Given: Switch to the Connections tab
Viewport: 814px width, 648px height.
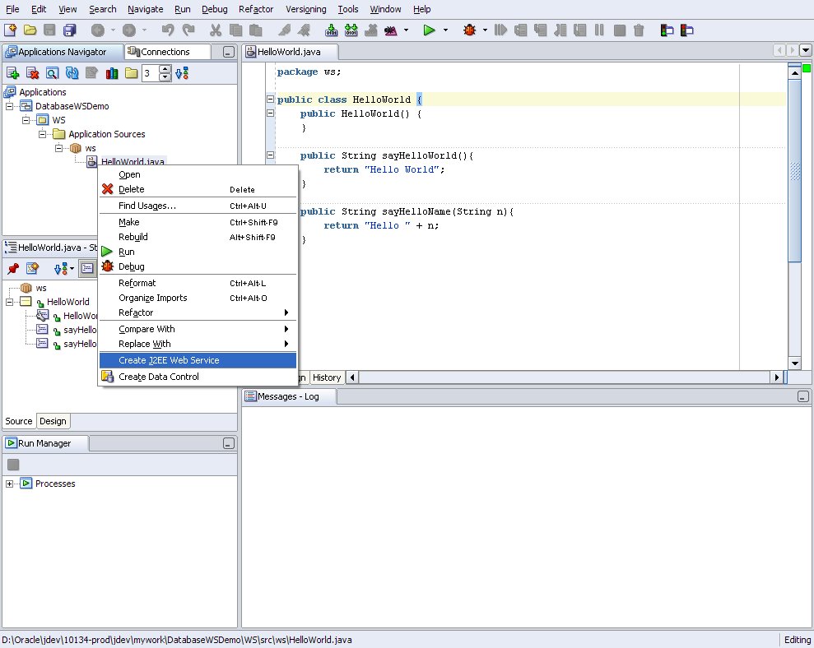Looking at the screenshot, I should pos(167,51).
